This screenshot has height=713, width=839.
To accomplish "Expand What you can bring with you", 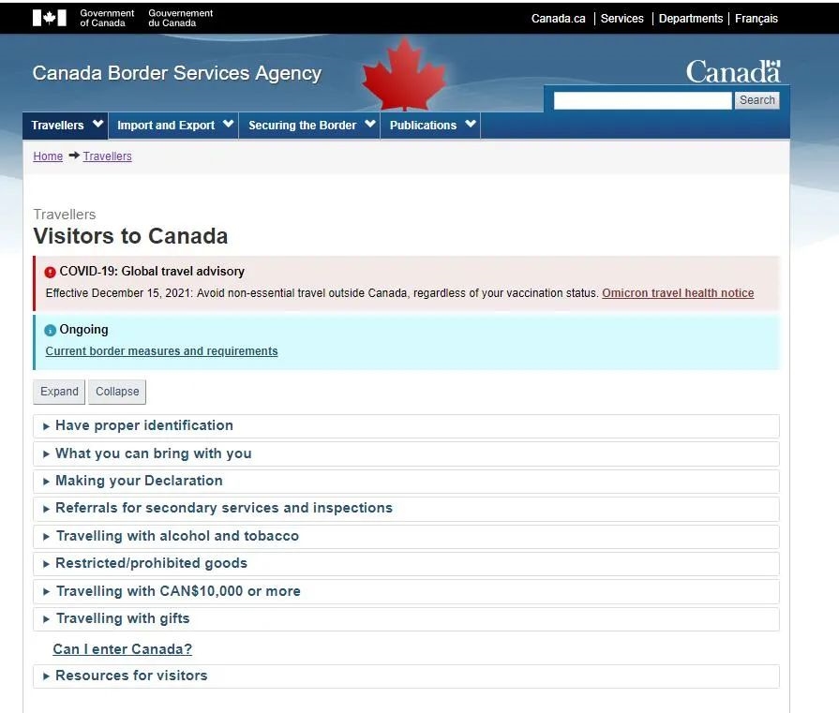I will click(153, 453).
